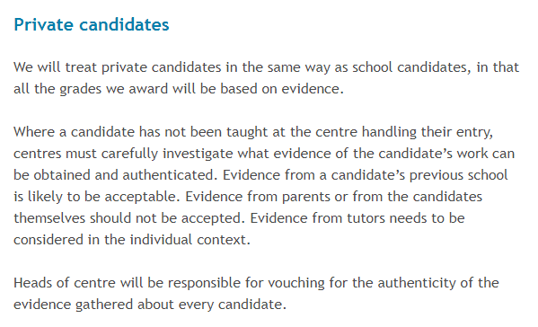
Task: Click the phrase "obtained and authenticated"
Action: (x=123, y=175)
